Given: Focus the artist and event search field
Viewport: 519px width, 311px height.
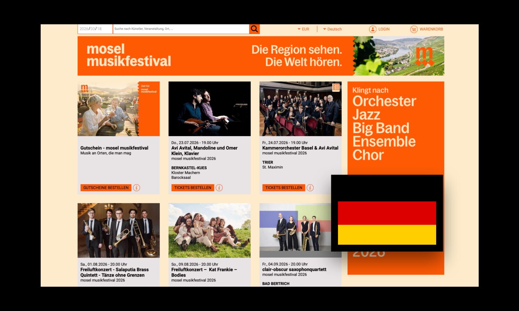Looking at the screenshot, I should point(181,29).
